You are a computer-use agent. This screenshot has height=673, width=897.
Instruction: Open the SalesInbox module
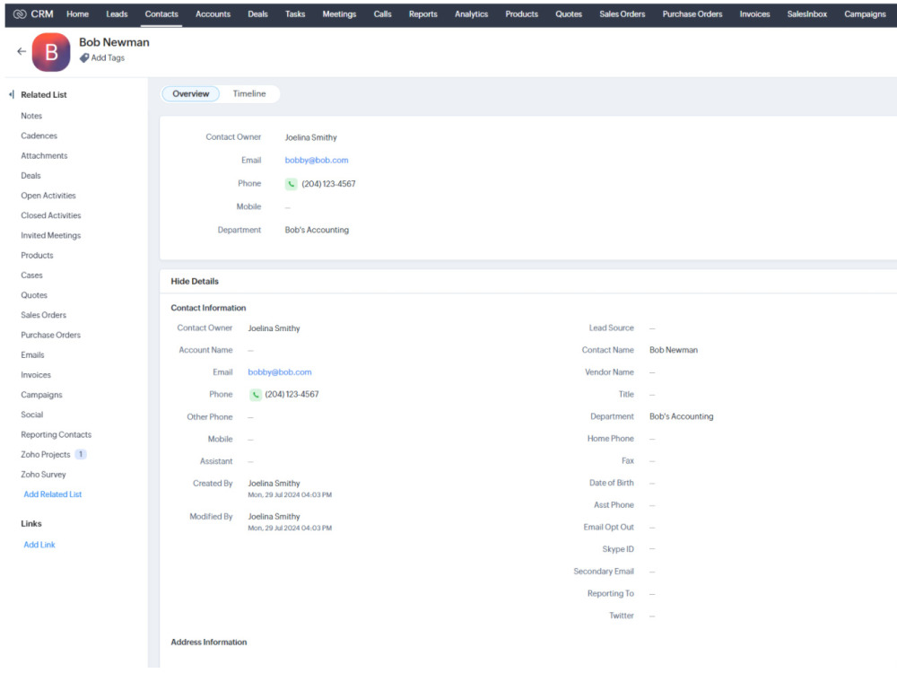point(806,13)
